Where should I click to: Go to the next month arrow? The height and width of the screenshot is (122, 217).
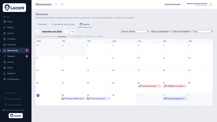[66, 32]
